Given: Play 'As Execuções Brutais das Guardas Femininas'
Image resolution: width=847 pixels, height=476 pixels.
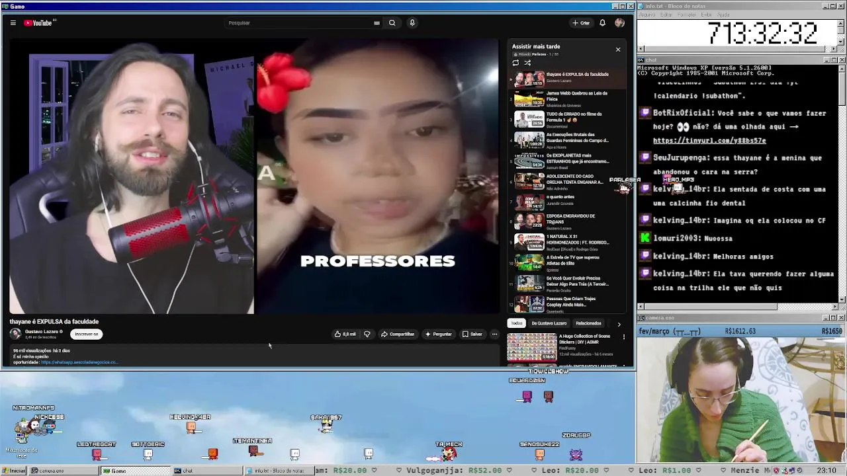Looking at the screenshot, I should 566,140.
